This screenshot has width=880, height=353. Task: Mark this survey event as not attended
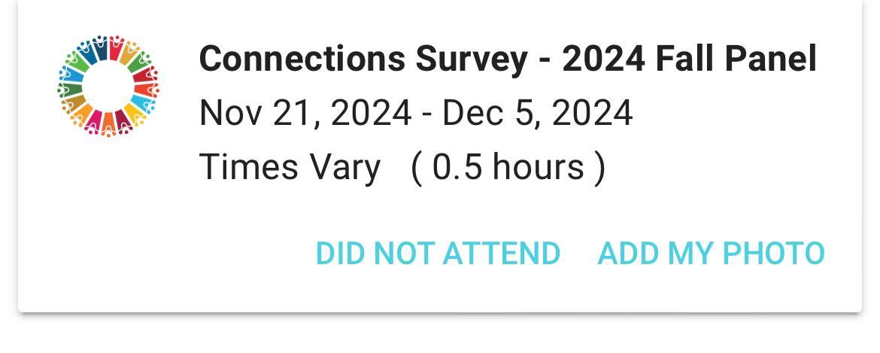[x=438, y=254]
